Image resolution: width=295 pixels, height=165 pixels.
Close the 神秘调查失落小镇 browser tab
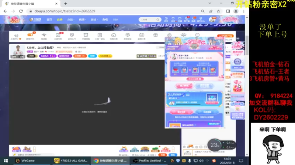(x=56, y=4)
